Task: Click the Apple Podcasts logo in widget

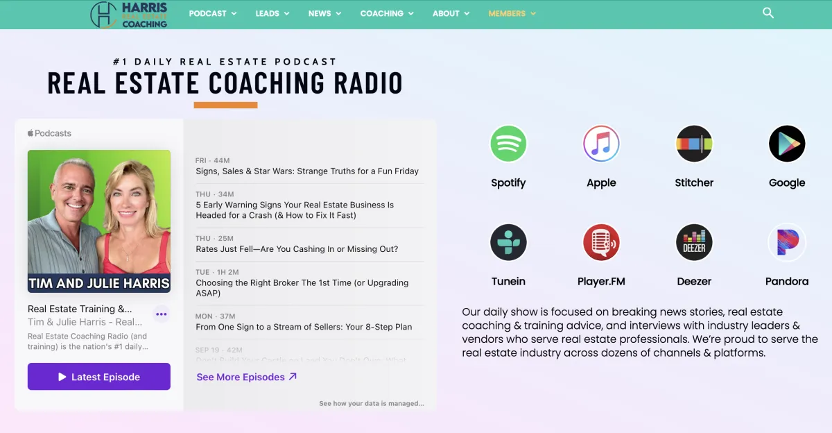Action: (x=49, y=133)
